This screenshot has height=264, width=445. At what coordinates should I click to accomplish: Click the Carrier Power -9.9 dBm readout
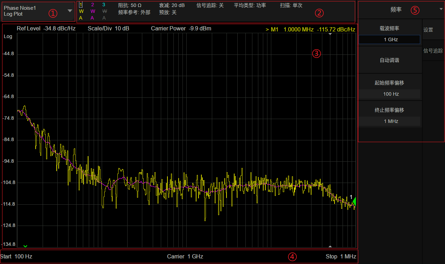point(181,28)
